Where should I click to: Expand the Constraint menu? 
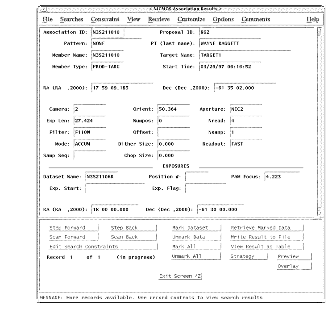(105, 20)
